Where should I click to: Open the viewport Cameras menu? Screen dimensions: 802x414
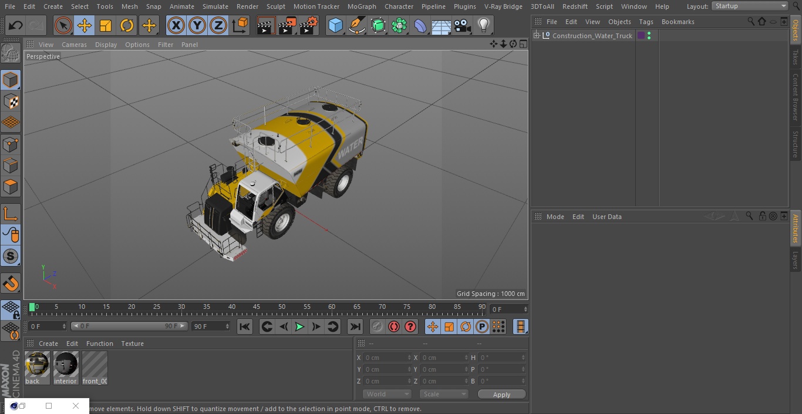74,45
